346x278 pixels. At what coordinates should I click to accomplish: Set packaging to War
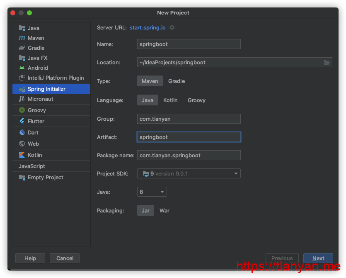coord(165,210)
